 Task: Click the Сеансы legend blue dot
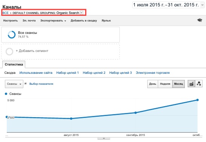click(x=6, y=94)
